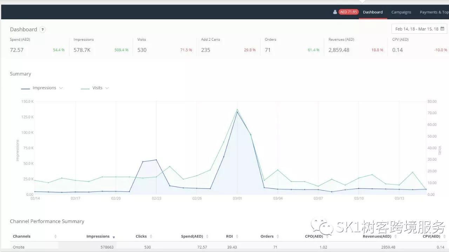Sort by Channels column arrows
The height and width of the screenshot is (252, 449).
(x=55, y=237)
